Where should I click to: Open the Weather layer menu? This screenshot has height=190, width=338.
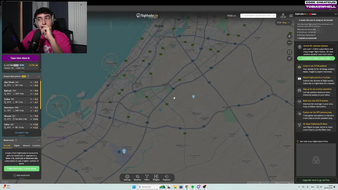pos(137,178)
